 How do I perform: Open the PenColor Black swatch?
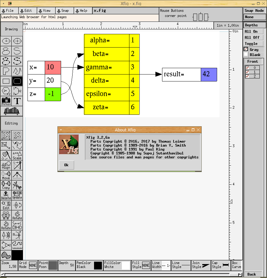[90, 265]
